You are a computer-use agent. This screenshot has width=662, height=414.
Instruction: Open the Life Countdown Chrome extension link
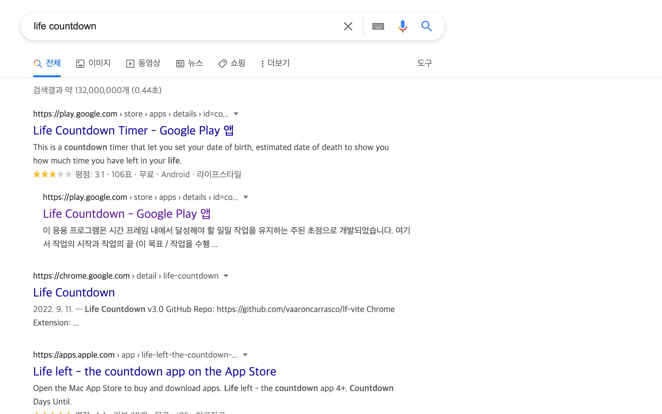click(x=74, y=292)
